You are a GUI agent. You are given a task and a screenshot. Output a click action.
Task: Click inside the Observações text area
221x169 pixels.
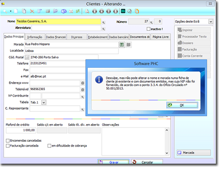click(133, 141)
